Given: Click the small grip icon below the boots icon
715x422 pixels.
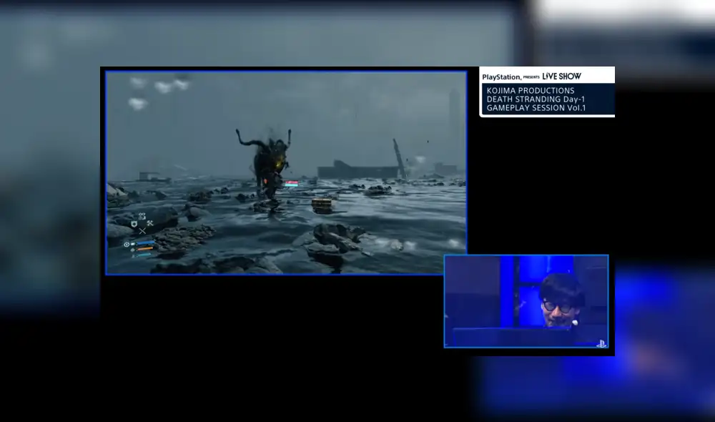Looking at the screenshot, I should coord(142,217).
